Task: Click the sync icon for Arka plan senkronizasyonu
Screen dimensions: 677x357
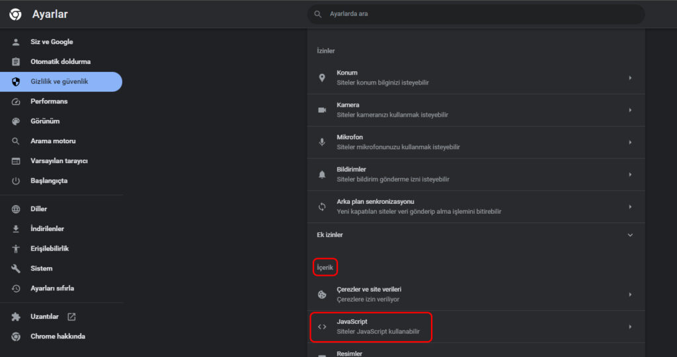Action: 322,207
